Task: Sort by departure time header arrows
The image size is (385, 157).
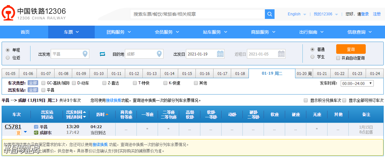Action: [84, 114]
